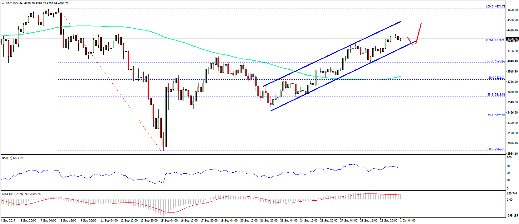
Task: Click the 3548.30 price axis value
Action: point(512,102)
